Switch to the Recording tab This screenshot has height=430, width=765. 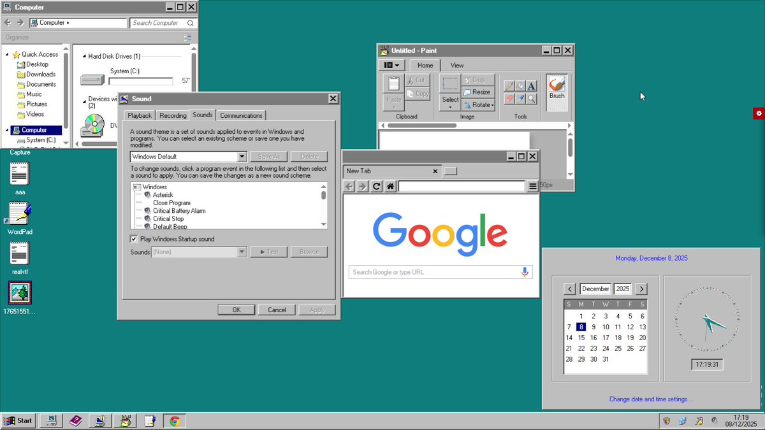pyautogui.click(x=172, y=115)
